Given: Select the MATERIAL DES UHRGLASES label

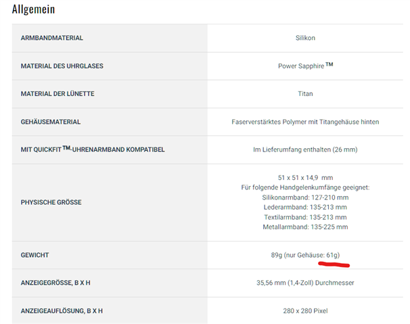Looking at the screenshot, I should [62, 66].
